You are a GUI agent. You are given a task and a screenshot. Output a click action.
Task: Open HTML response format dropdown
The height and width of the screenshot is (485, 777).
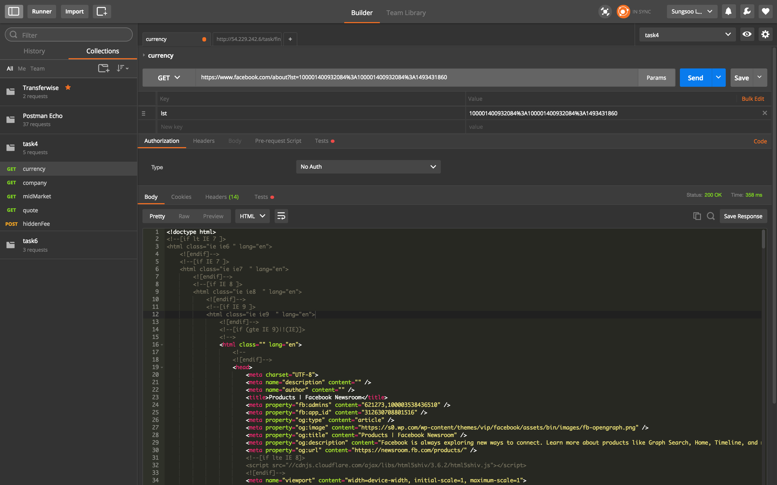(252, 216)
